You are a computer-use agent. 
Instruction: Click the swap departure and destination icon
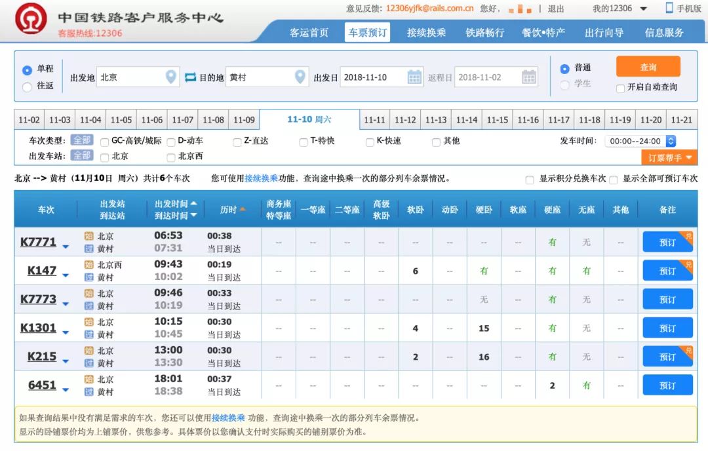[189, 77]
